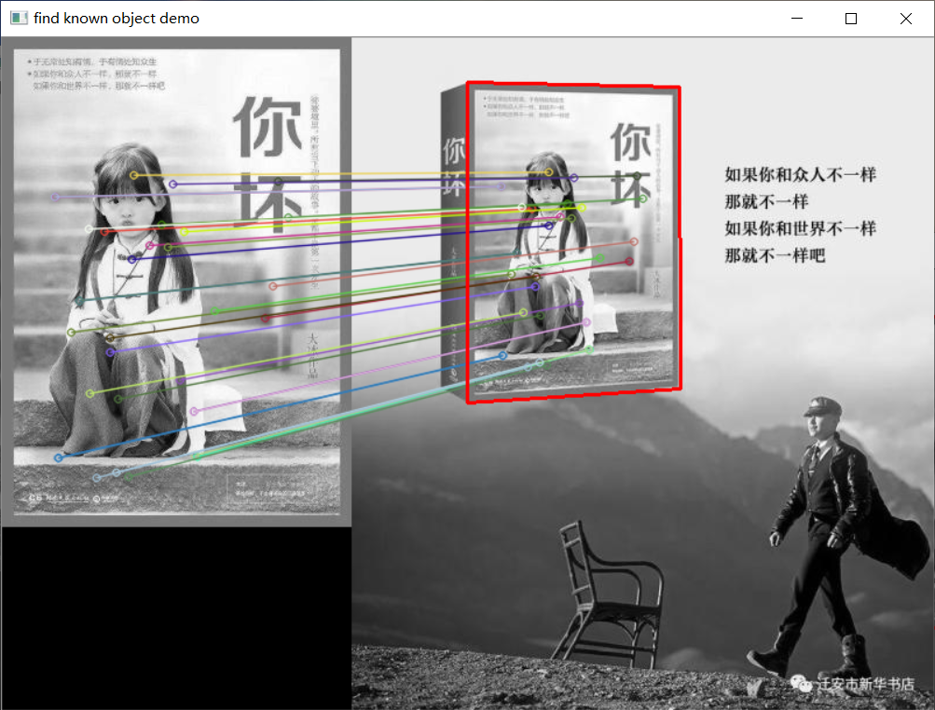Maximize the find known object demo window
The height and width of the screenshot is (710, 935).
click(851, 19)
